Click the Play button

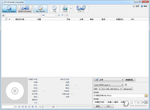click(x=16, y=107)
